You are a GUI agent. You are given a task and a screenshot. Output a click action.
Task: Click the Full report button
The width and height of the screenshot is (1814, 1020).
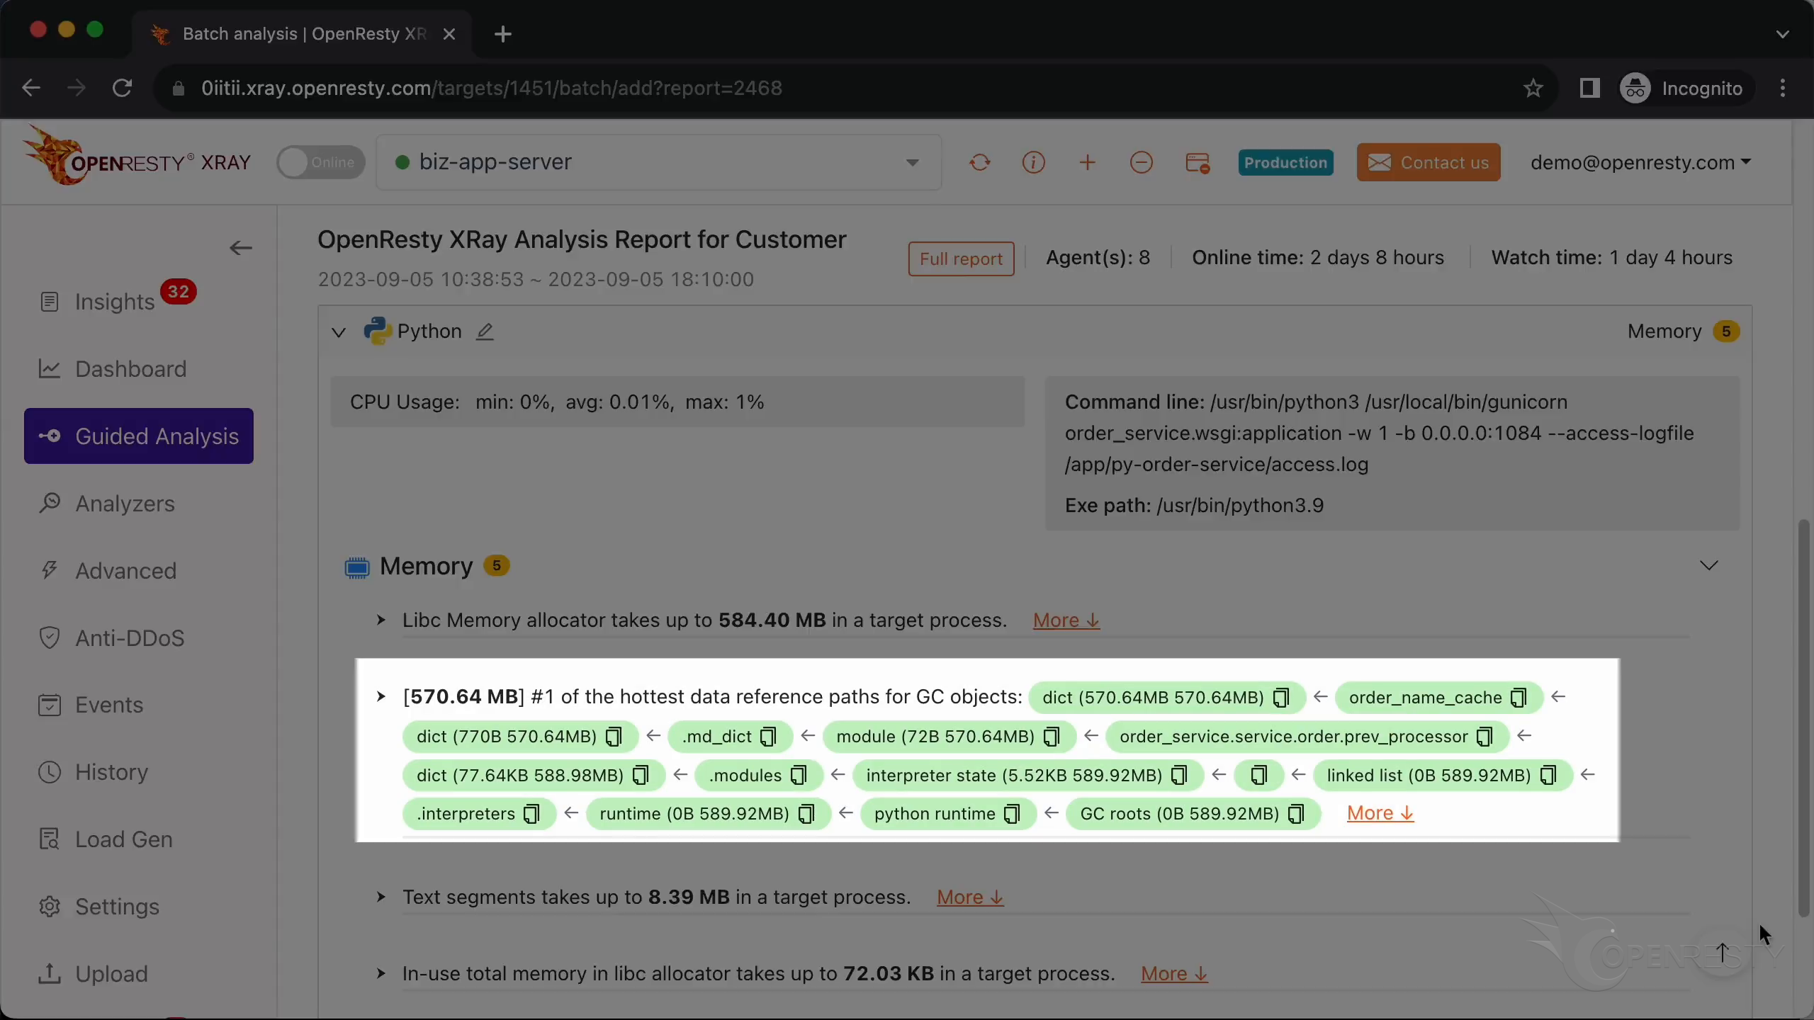[961, 259]
